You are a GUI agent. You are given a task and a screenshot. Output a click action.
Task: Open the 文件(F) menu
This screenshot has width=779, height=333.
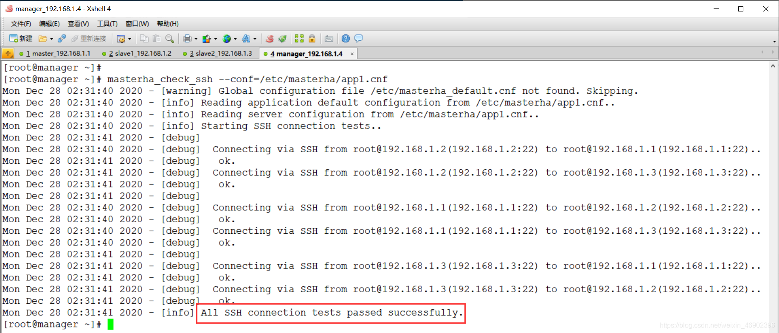(21, 24)
